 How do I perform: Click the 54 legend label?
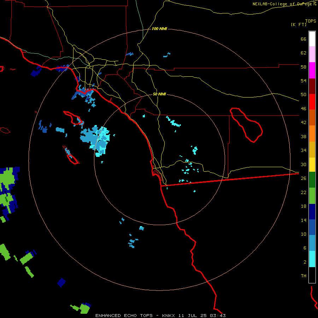(304, 81)
